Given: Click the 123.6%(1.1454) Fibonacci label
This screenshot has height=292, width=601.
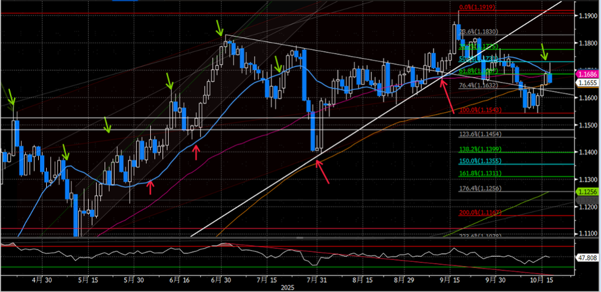Looking at the screenshot, I should 480,134.
